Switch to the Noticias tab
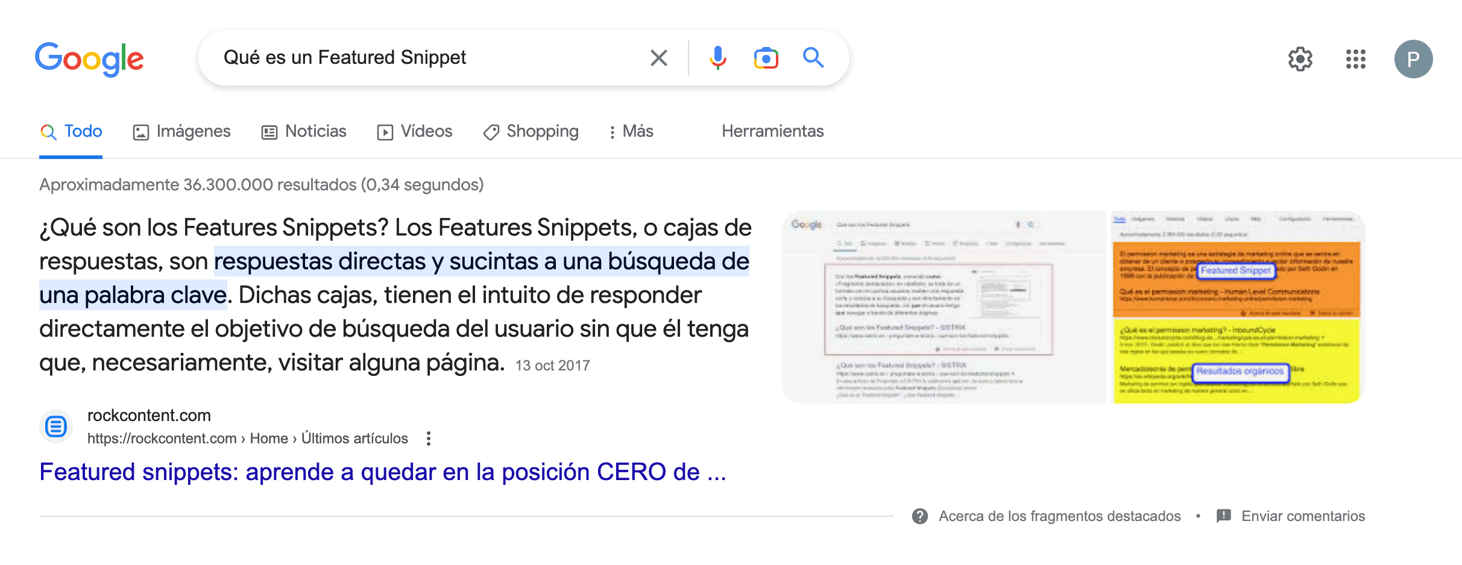The height and width of the screenshot is (565, 1462). pos(304,131)
